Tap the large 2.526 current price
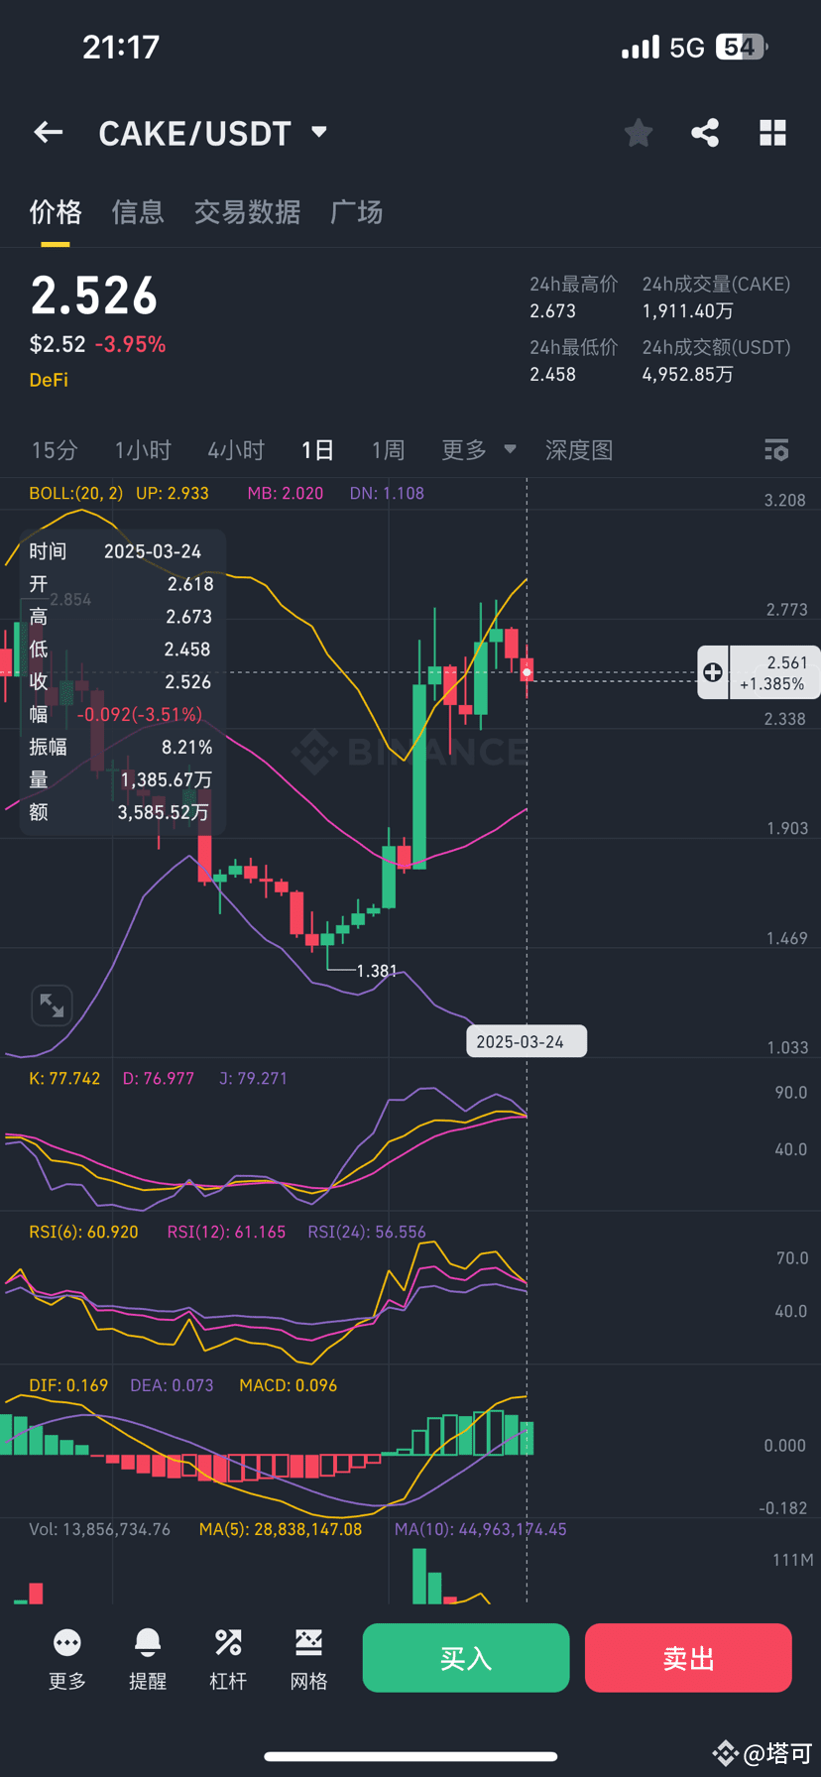Viewport: 821px width, 1777px height. (x=94, y=296)
